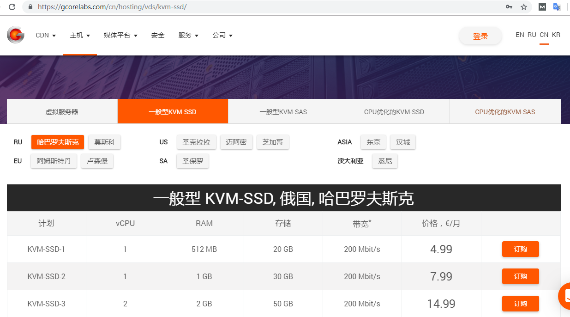Click the 存储 column header
Screen dimensions: 570x317
[283, 223]
